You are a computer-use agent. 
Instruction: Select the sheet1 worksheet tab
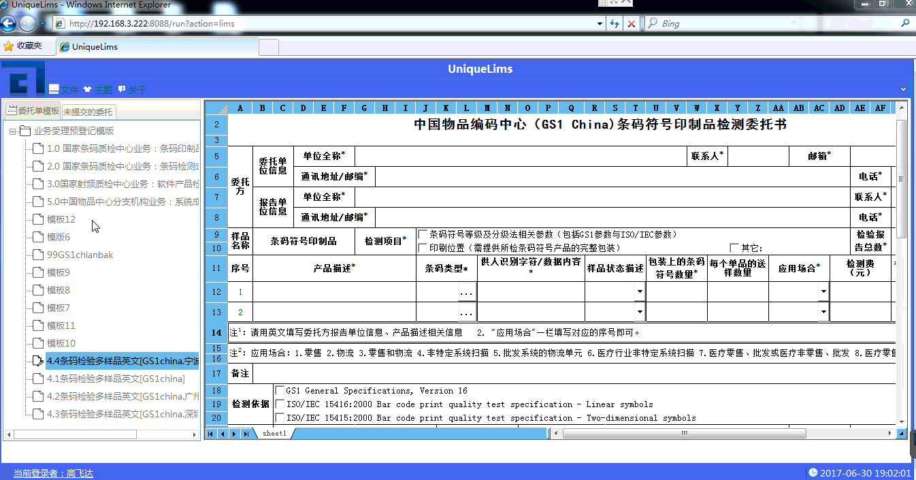coord(275,433)
